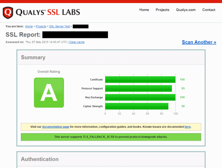Viewport: 222px width, 168px height.
Task: Click the green overall rating A badge
Action: point(49,93)
